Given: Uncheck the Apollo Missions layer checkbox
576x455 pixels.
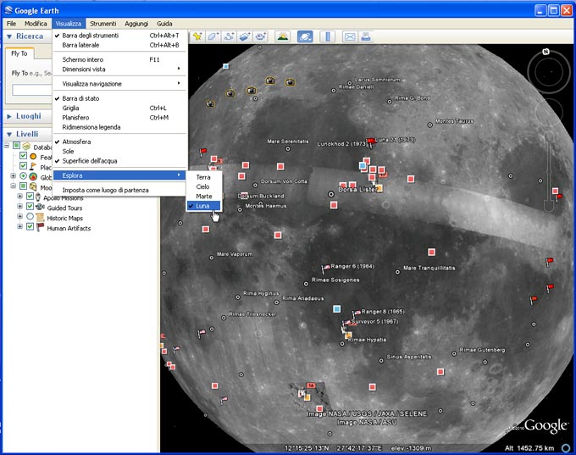Looking at the screenshot, I should [30, 197].
